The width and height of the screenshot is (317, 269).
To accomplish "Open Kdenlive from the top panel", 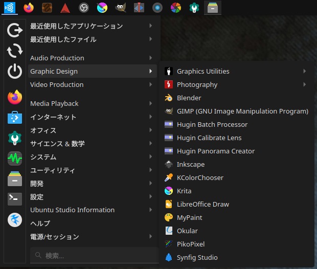I will [139, 8].
